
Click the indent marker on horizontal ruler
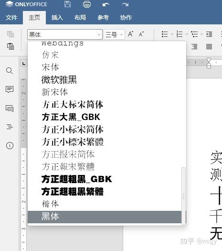pos(209,63)
